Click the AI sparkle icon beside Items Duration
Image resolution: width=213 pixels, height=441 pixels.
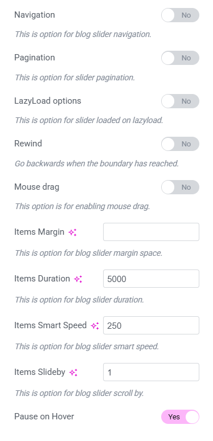78,279
